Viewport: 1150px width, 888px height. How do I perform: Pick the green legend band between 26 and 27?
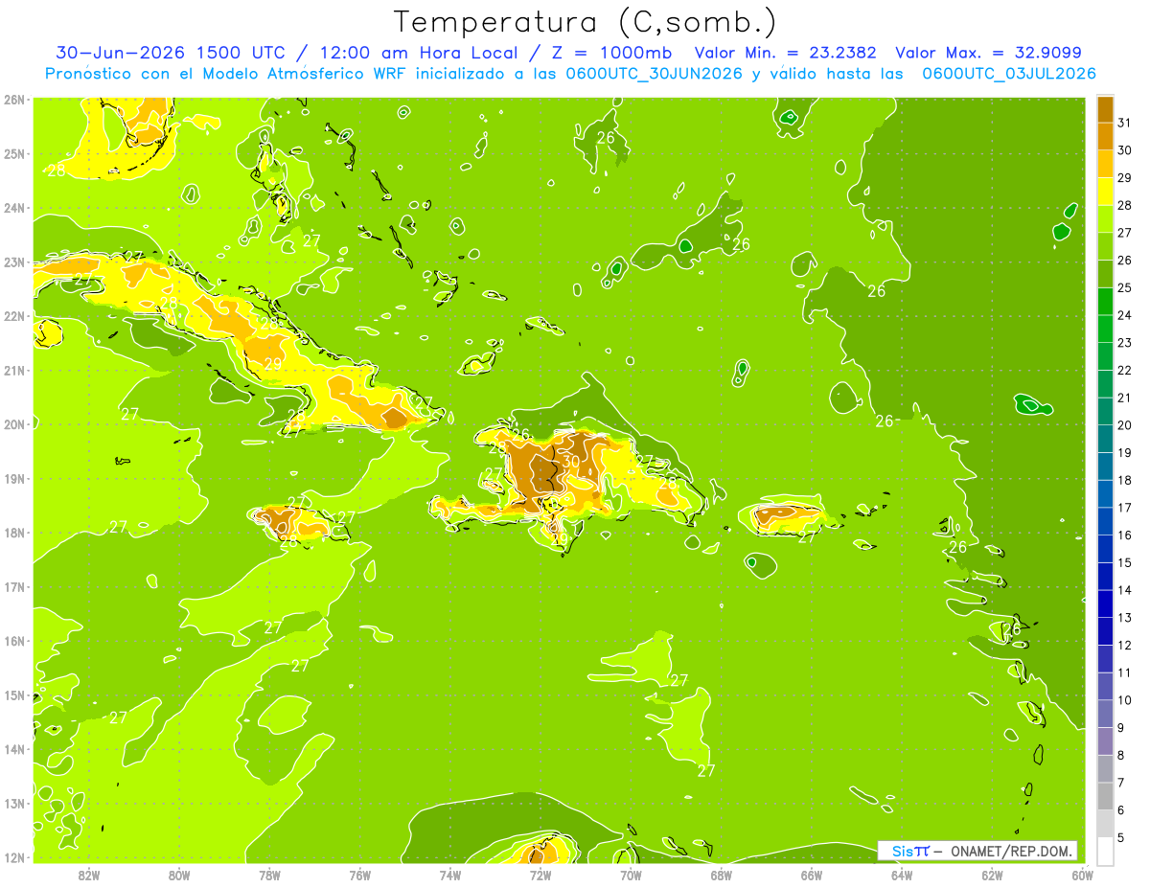[1105, 246]
